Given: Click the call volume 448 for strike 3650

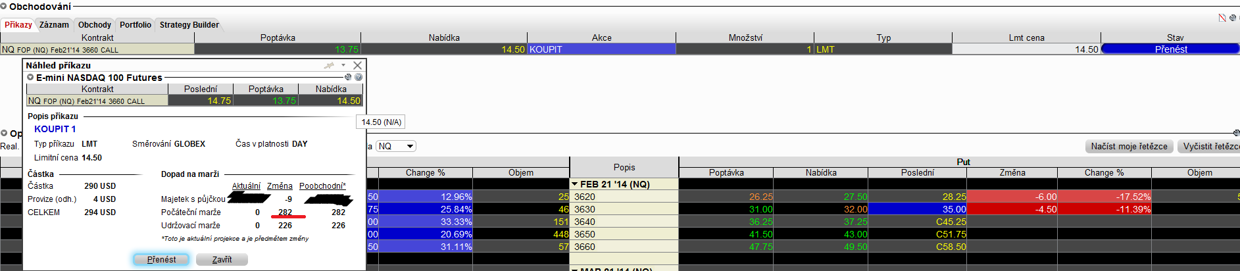Looking at the screenshot, I should [x=521, y=234].
